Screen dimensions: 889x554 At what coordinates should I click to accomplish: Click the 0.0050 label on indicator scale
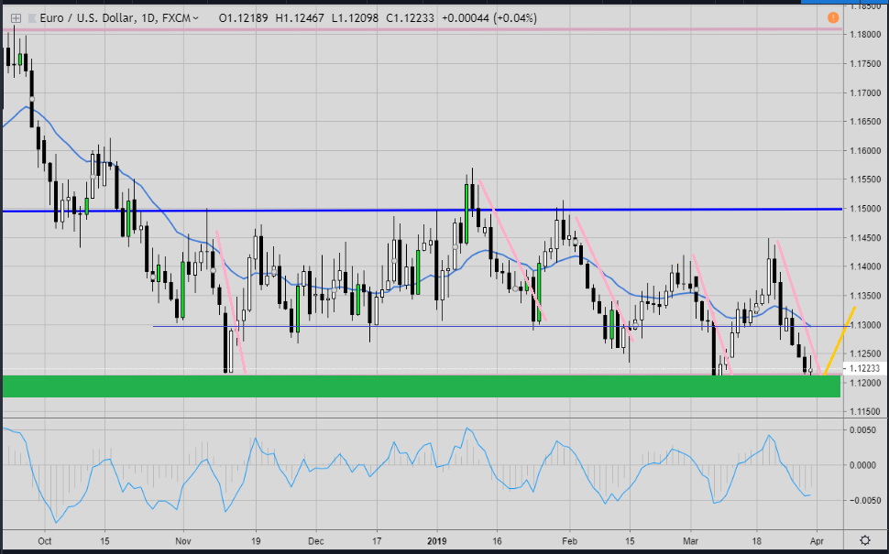coord(865,429)
